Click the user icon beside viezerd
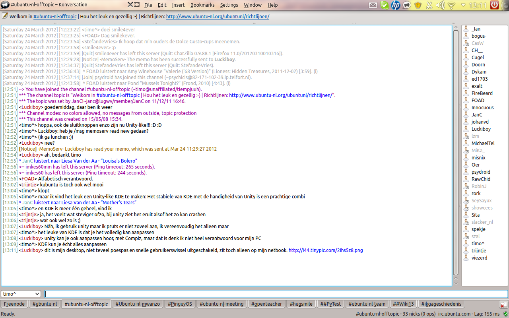Image resolution: width=509 pixels, height=318 pixels. [466, 258]
